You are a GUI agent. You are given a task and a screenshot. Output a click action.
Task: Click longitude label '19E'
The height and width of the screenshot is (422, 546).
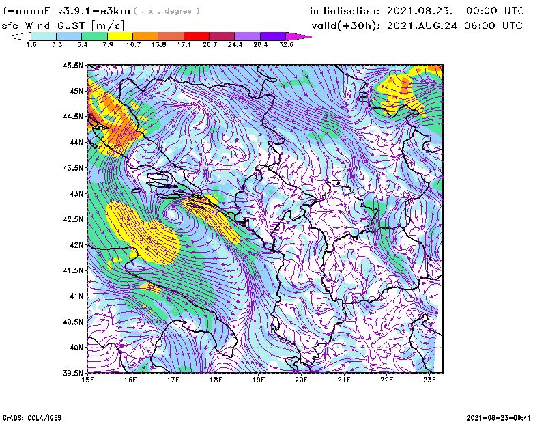259,380
